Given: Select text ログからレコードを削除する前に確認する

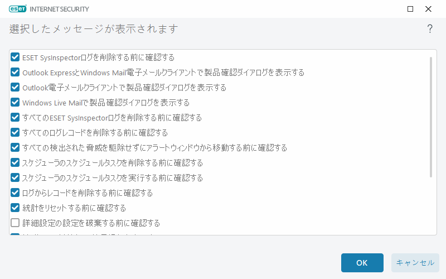Looking at the screenshot, I should (88, 193).
